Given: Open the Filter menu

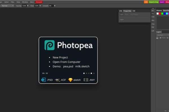Looking at the screenshot, I should coord(12,2).
